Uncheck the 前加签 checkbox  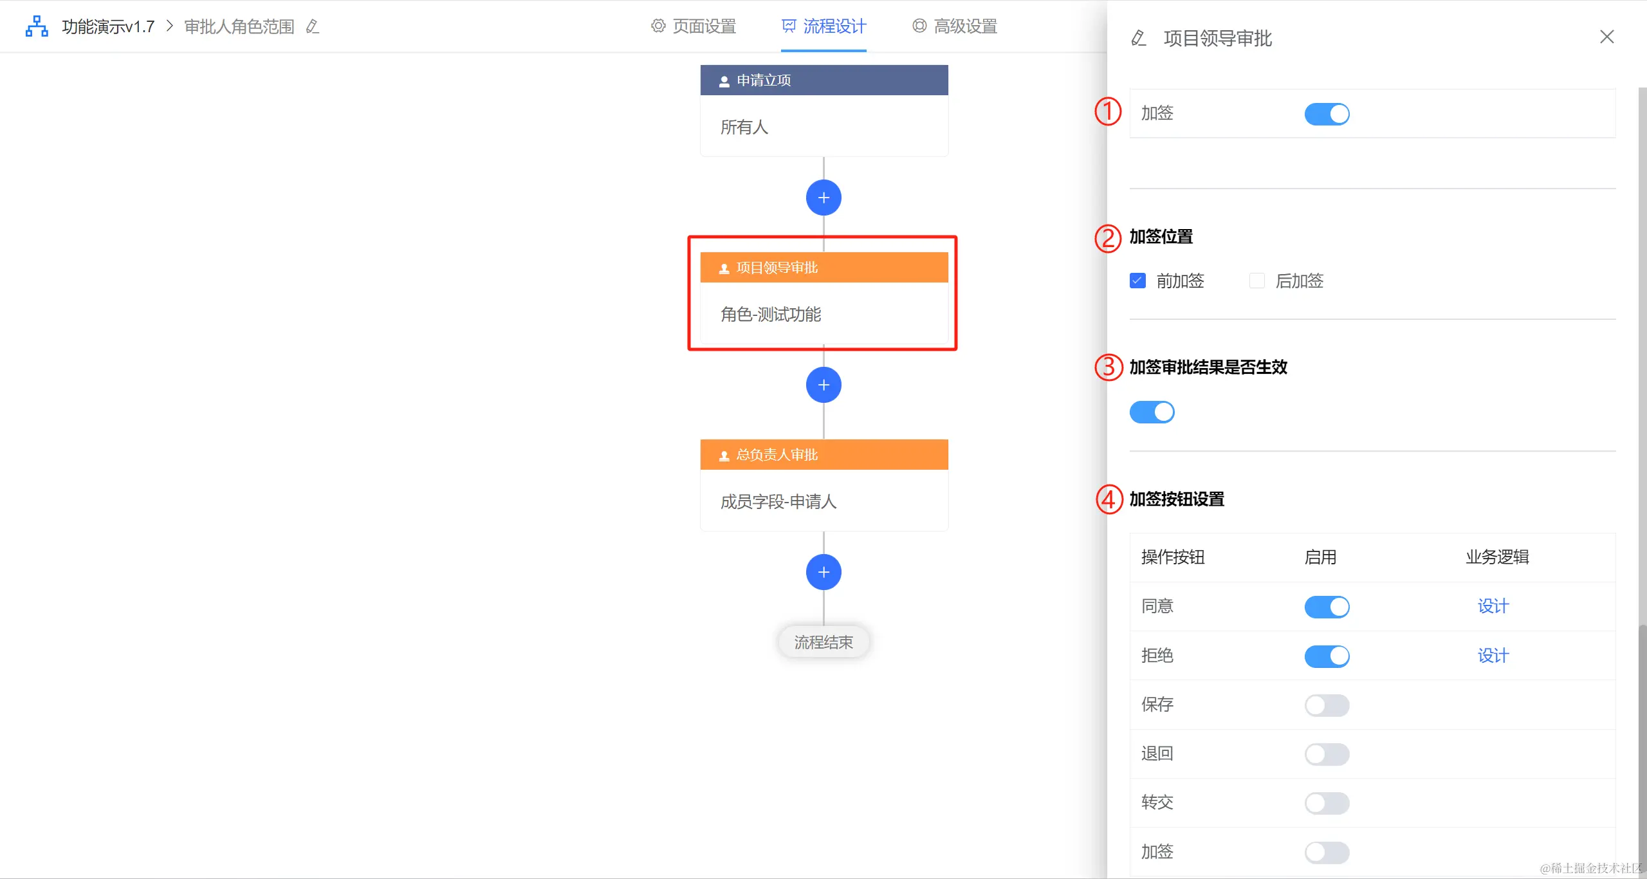(1137, 281)
